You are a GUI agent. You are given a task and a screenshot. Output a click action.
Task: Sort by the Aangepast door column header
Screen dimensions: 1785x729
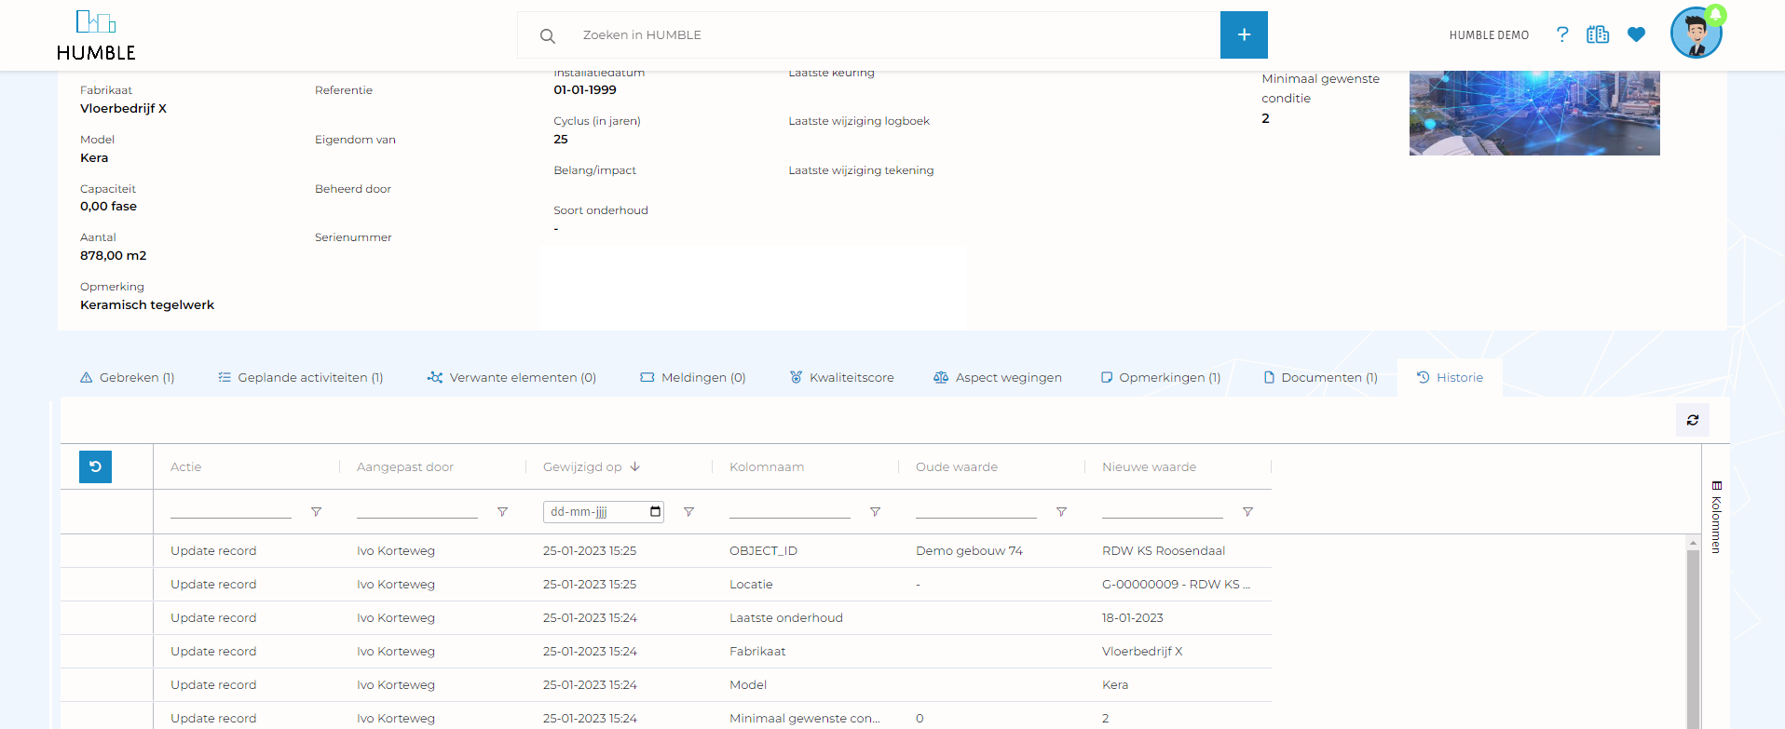pyautogui.click(x=405, y=466)
